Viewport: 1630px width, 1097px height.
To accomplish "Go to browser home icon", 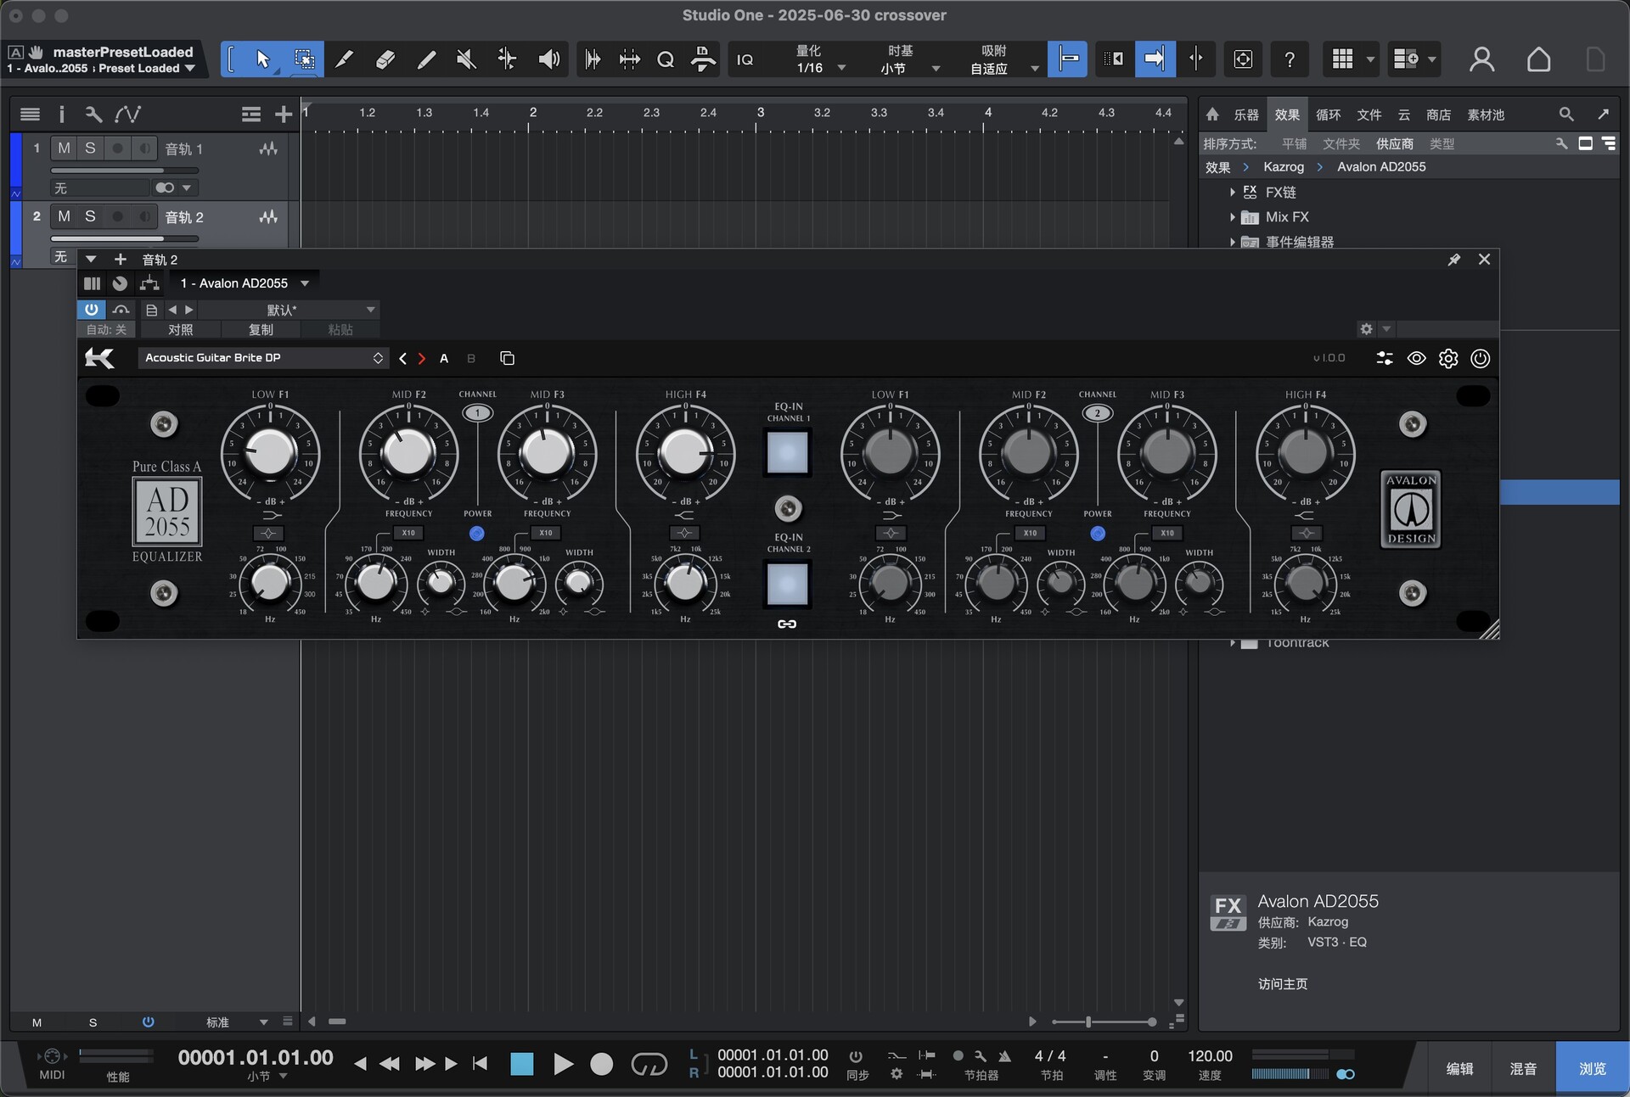I will 1212,114.
